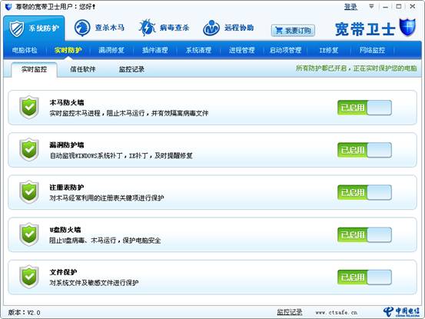Click the U盘防火墙 title text
This screenshot has height=319, width=425.
65,230
